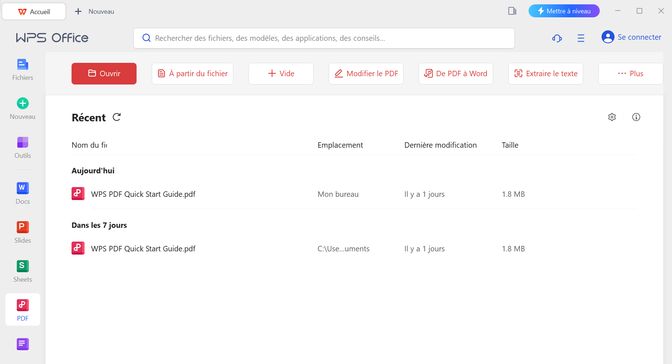This screenshot has height=364, width=672.
Task: Refresh the Récent file list
Action: (x=116, y=117)
